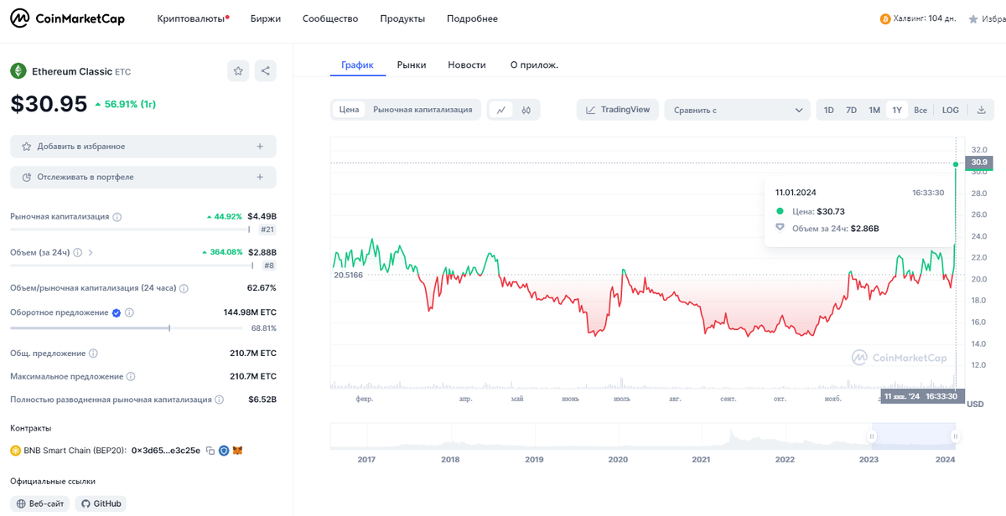The height and width of the screenshot is (516, 1006).
Task: Open the Подробнее menu
Action: [x=472, y=18]
